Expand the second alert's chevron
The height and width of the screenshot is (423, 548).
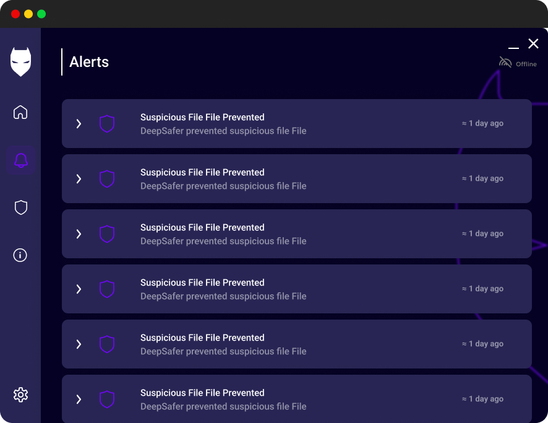[79, 179]
